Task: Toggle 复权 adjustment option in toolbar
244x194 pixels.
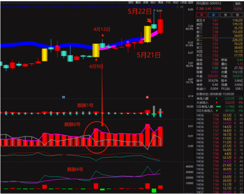Action: pos(131,3)
